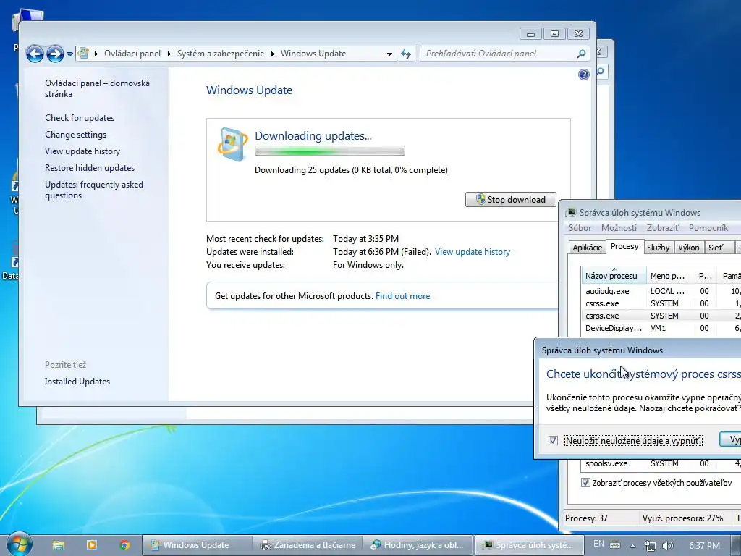This screenshot has width=741, height=556.
Task: Switch to the Windows Update taskbar button
Action: 196,545
